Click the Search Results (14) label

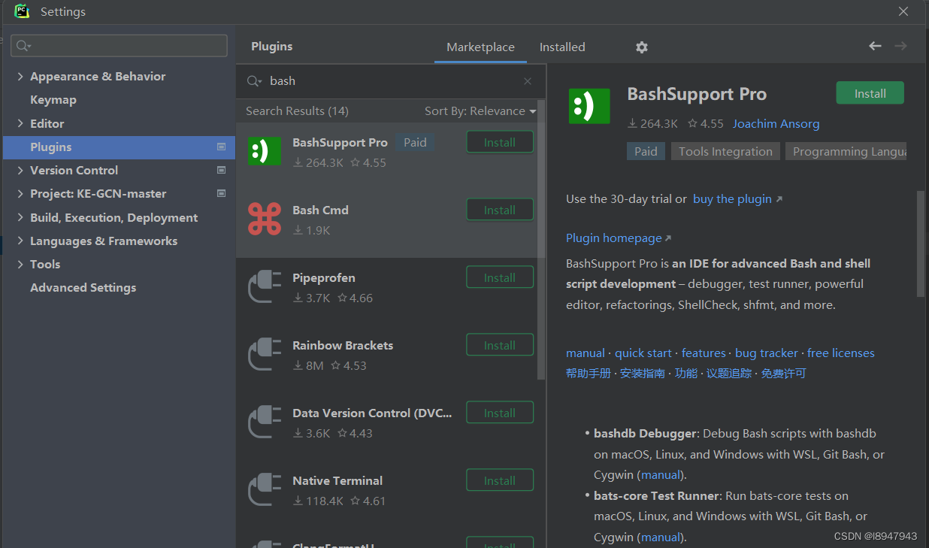(x=297, y=111)
